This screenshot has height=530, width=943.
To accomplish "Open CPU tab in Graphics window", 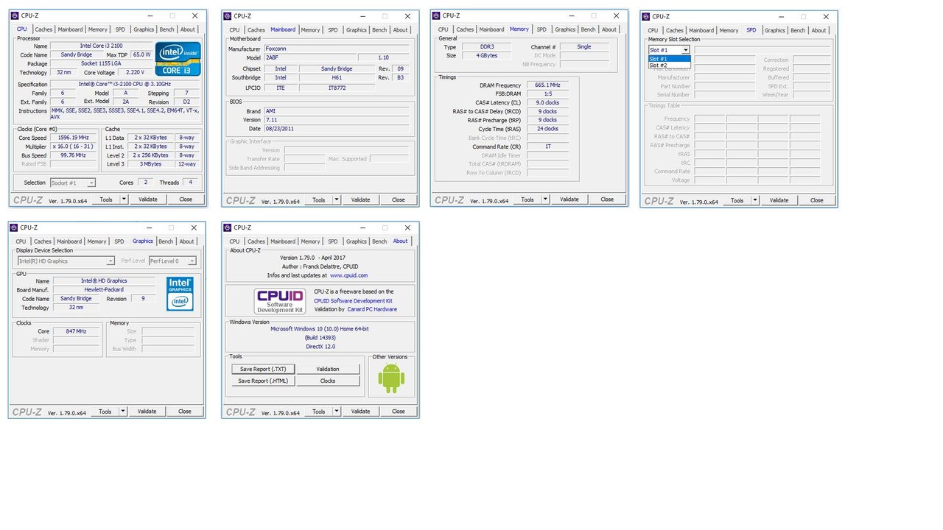I will point(21,241).
